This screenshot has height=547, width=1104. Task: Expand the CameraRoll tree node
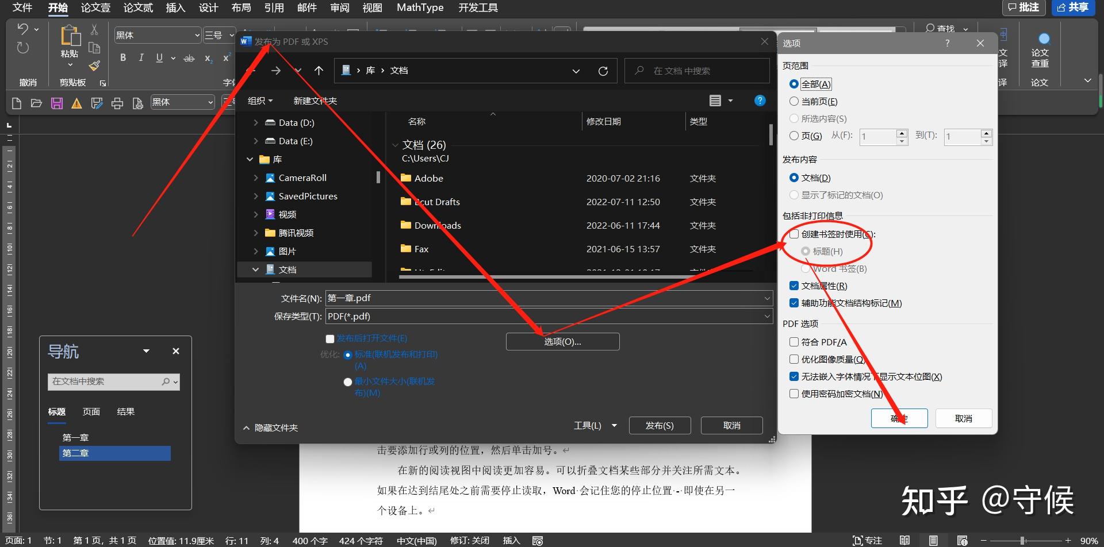click(256, 178)
